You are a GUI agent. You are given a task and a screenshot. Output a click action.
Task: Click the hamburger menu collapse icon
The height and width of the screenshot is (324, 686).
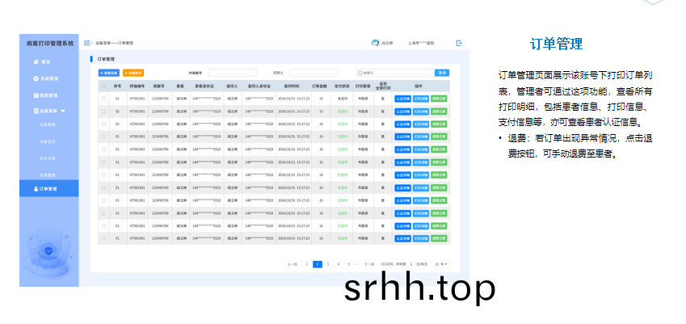pos(87,43)
